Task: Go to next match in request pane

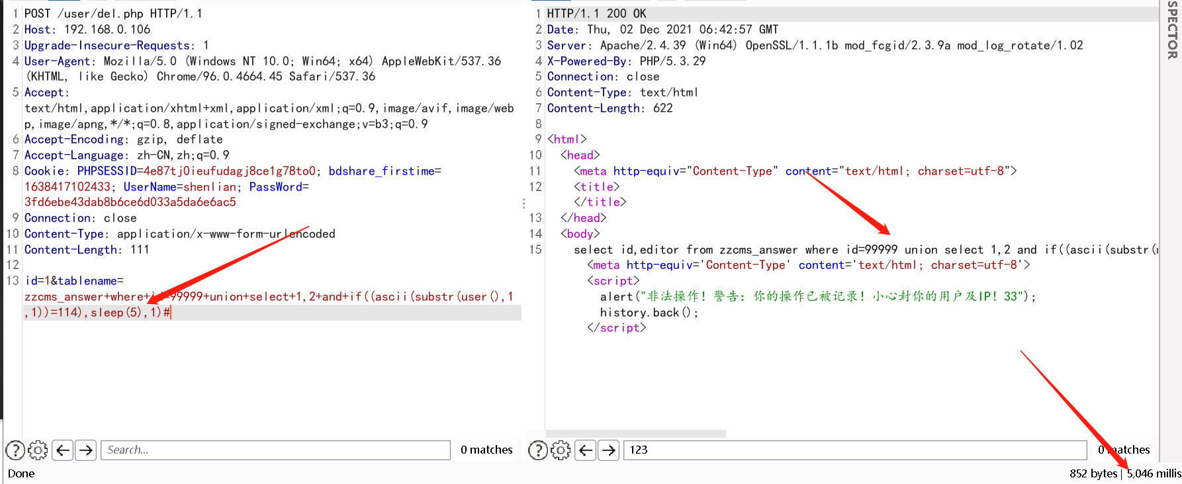Action: 86,450
